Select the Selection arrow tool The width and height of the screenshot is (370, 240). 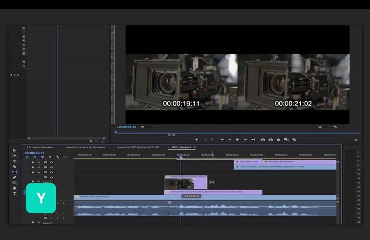[x=14, y=150]
